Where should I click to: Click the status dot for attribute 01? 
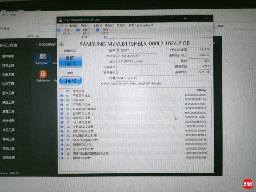(x=62, y=95)
